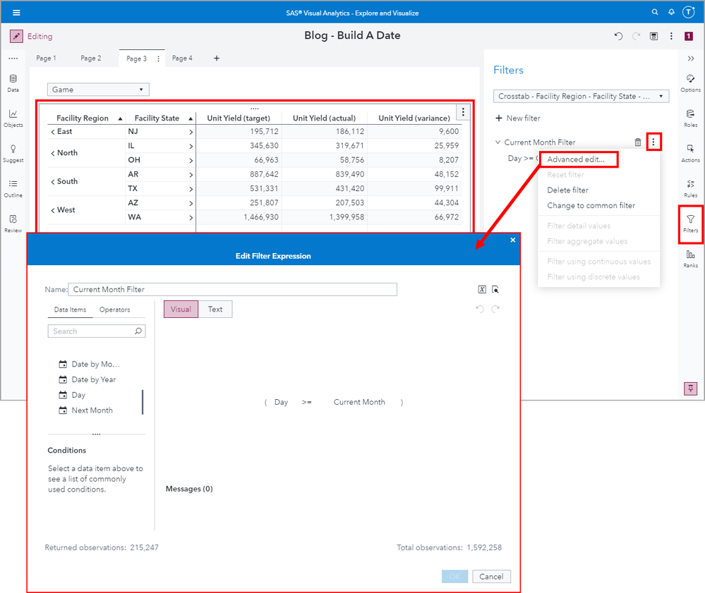This screenshot has width=705, height=593.
Task: Focus the data items Search box
Action: (x=97, y=331)
